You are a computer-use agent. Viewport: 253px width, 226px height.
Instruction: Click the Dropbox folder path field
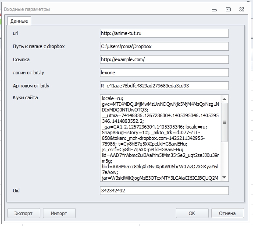[x=164, y=46]
